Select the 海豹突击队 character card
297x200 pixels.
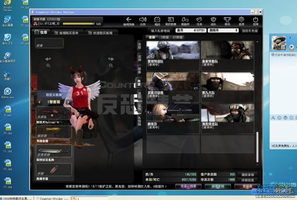pyautogui.click(x=227, y=118)
